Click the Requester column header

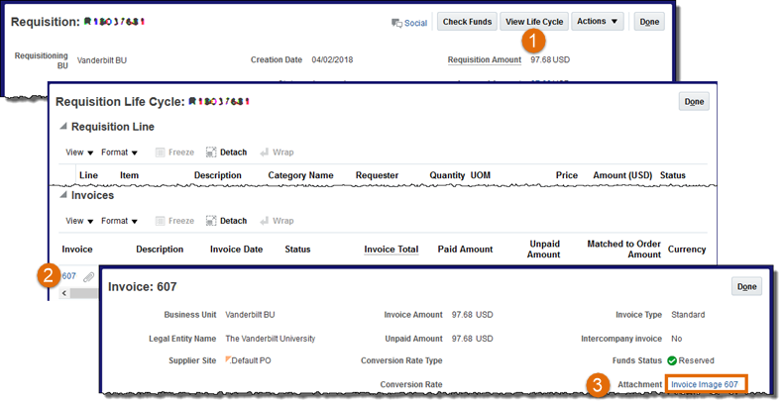coord(377,175)
